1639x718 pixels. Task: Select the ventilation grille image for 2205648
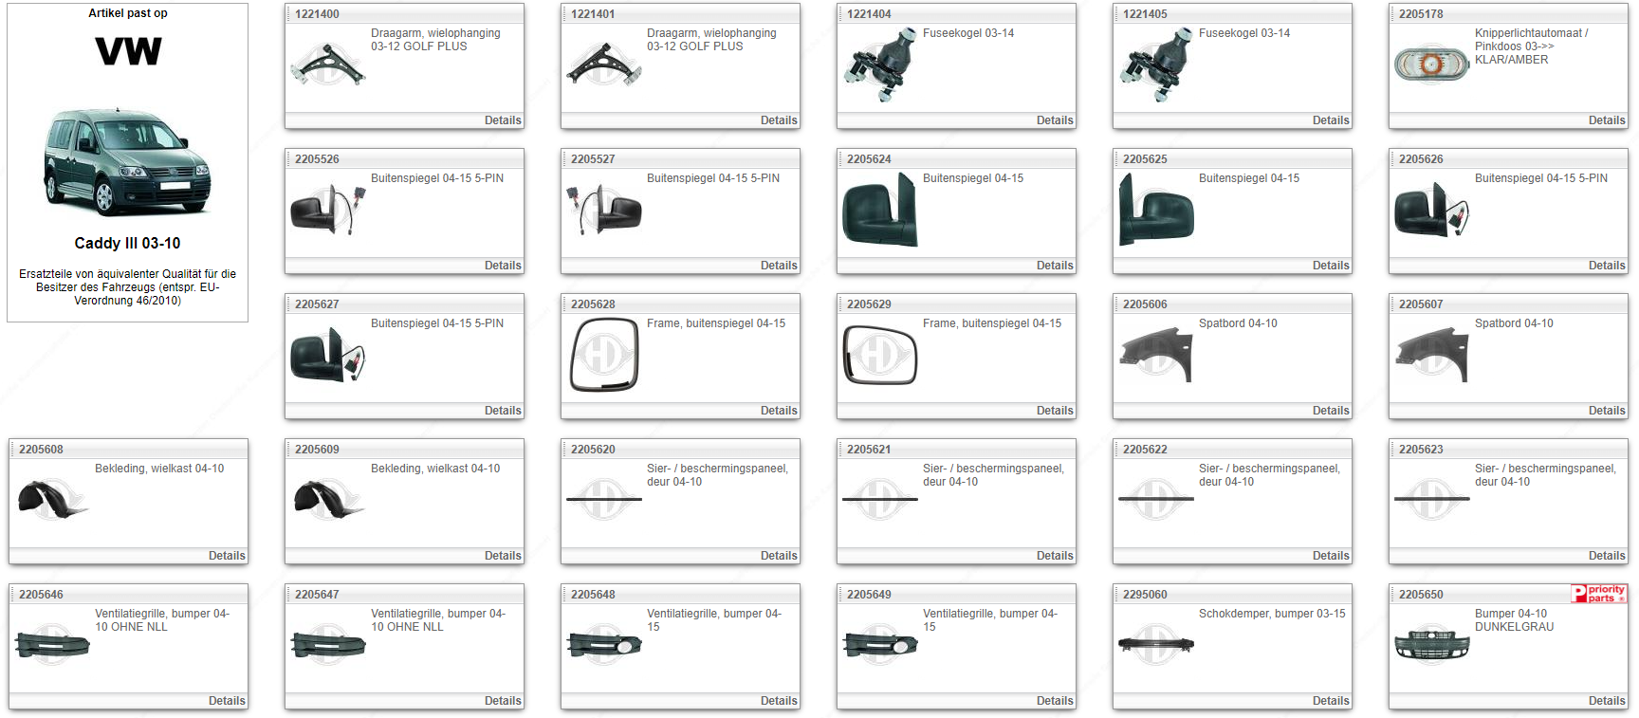(x=604, y=646)
